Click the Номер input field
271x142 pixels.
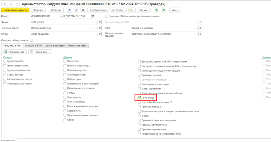coord(44,16)
